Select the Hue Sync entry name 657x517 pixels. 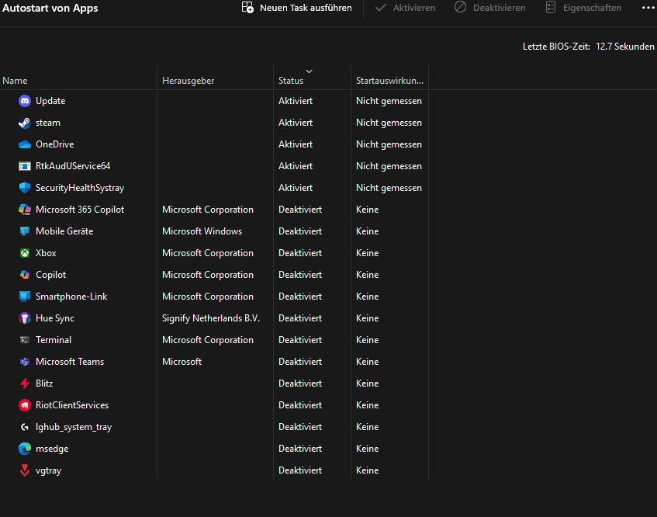click(55, 319)
